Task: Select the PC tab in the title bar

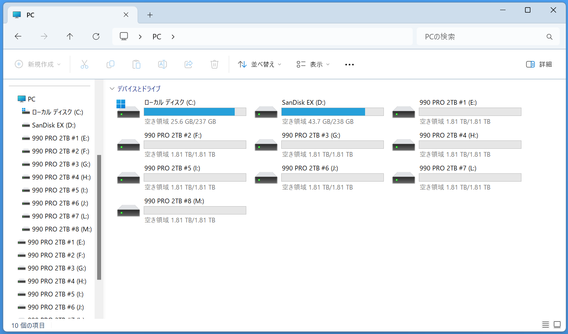Action: point(73,15)
